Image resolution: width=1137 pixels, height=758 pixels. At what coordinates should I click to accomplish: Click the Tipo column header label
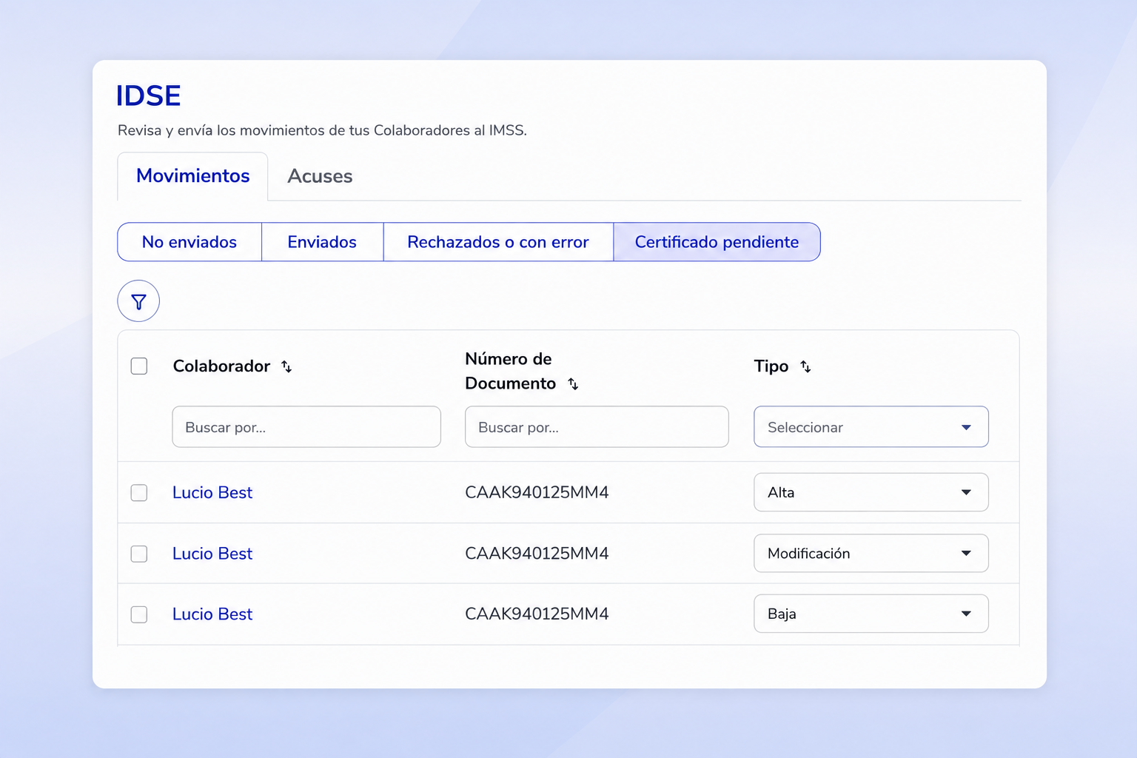[771, 366]
